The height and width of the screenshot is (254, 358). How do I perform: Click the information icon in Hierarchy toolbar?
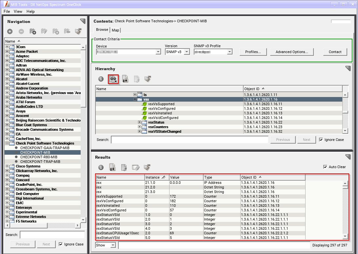101,79
